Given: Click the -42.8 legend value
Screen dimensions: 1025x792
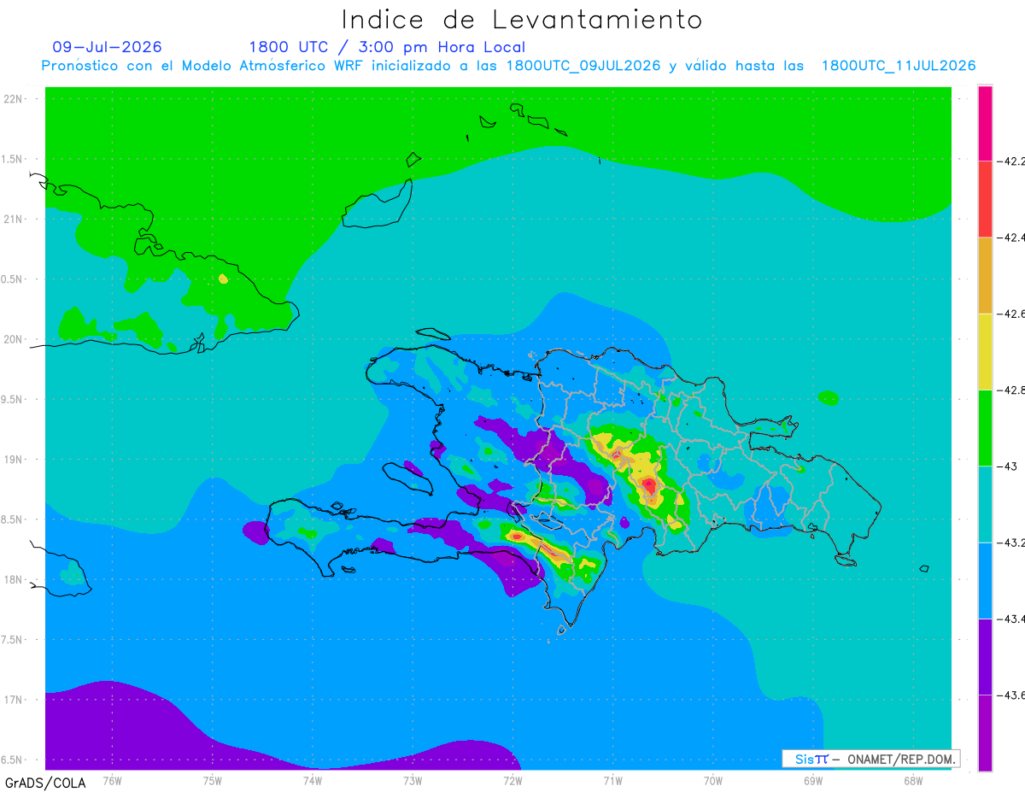Looking at the screenshot, I should (1010, 390).
